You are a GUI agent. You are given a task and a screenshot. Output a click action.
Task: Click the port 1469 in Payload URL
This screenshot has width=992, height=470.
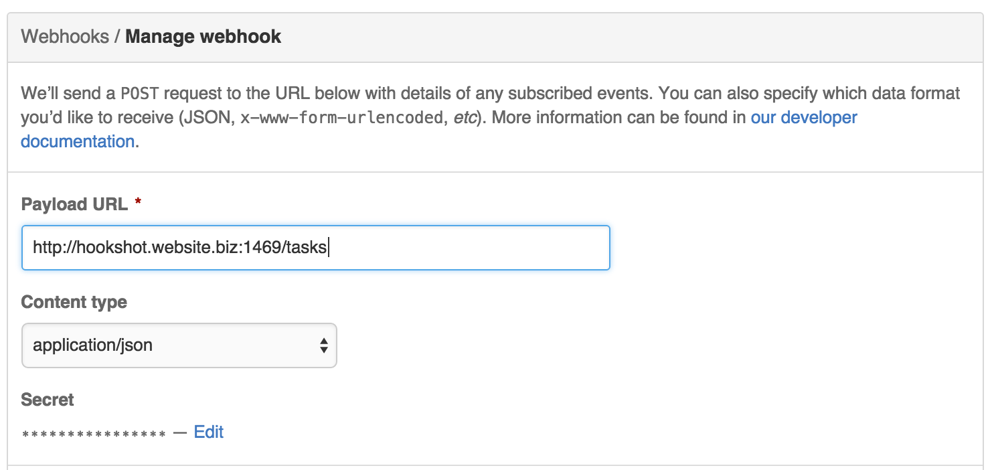point(266,248)
